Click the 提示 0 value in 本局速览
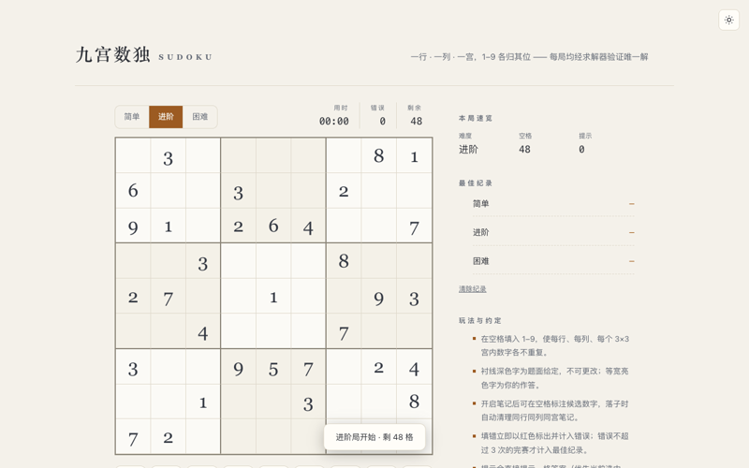The image size is (749, 468). tap(581, 150)
